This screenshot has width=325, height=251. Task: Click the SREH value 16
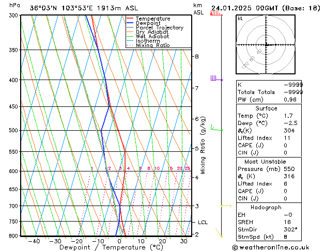(287, 222)
